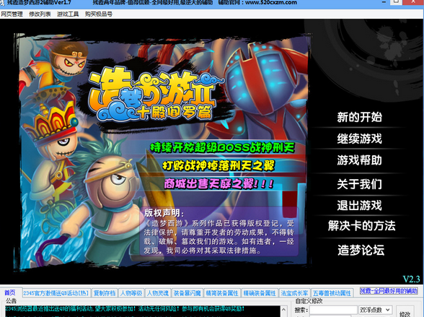424x317 pixels.
Task: Click the 残霞-全网最好用的辅助 link
Action: (x=389, y=291)
